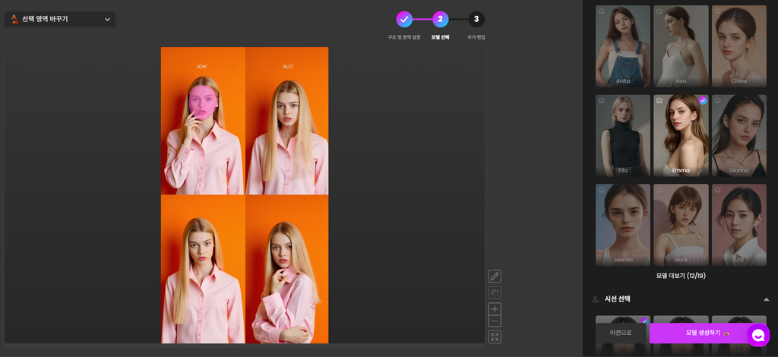Activate the pencil edit tool
The height and width of the screenshot is (357, 778).
tap(495, 276)
